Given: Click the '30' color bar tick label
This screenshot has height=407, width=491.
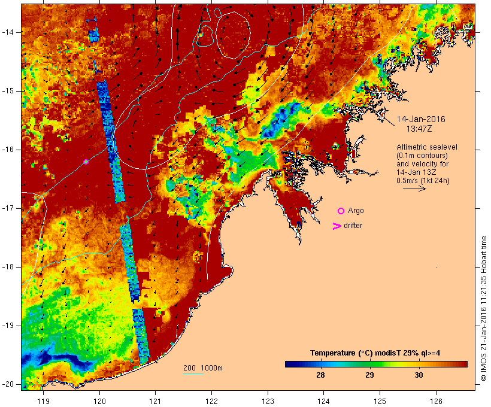Looking at the screenshot, I should tap(419, 375).
